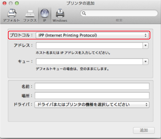Screen dimensions: 161x139
Task: Click into the キュー text field
Action: [89, 62]
